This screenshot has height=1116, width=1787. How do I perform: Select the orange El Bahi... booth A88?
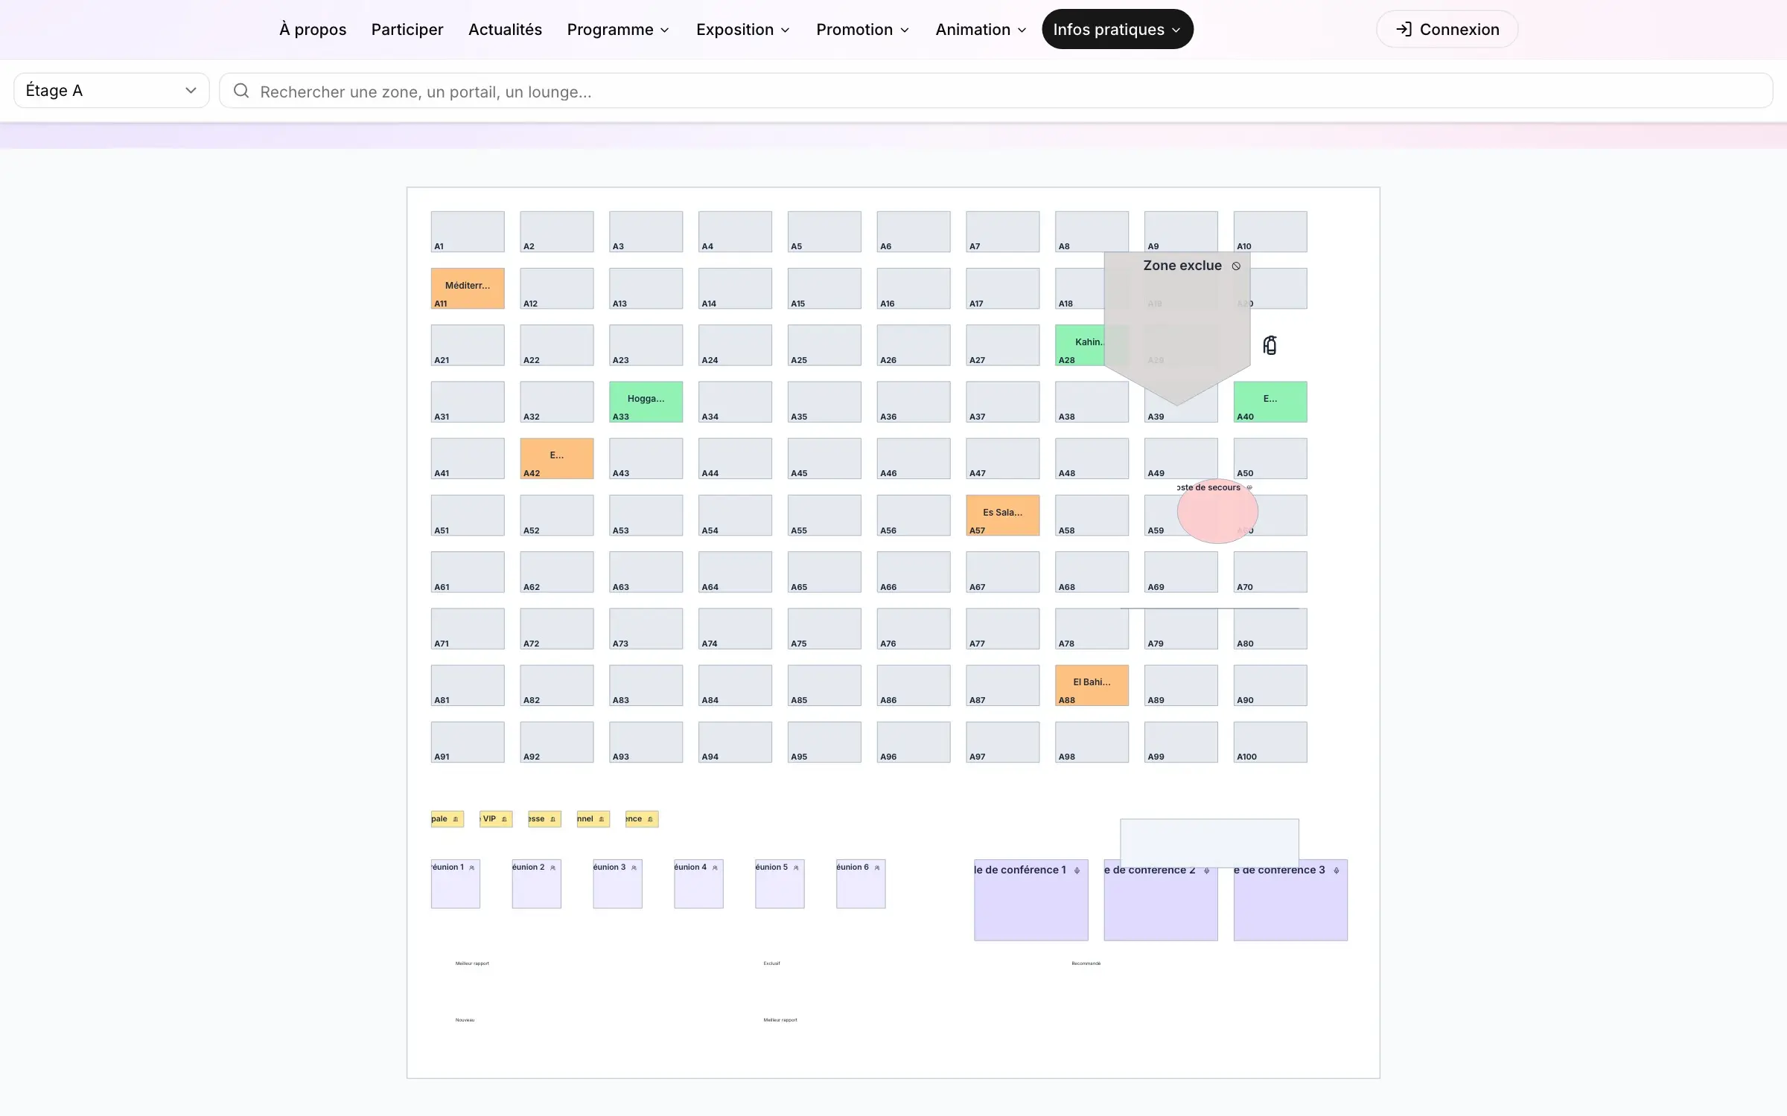pyautogui.click(x=1092, y=685)
